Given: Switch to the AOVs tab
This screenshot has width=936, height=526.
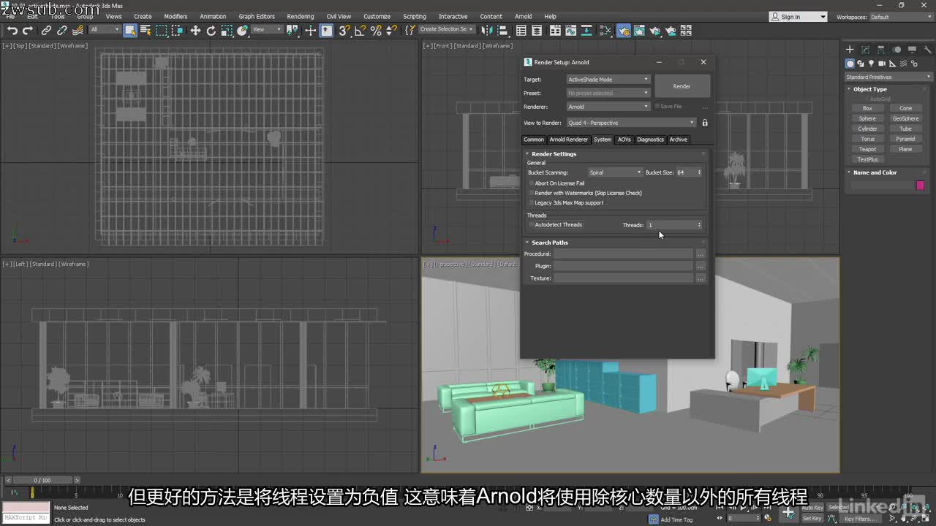Looking at the screenshot, I should click(624, 140).
